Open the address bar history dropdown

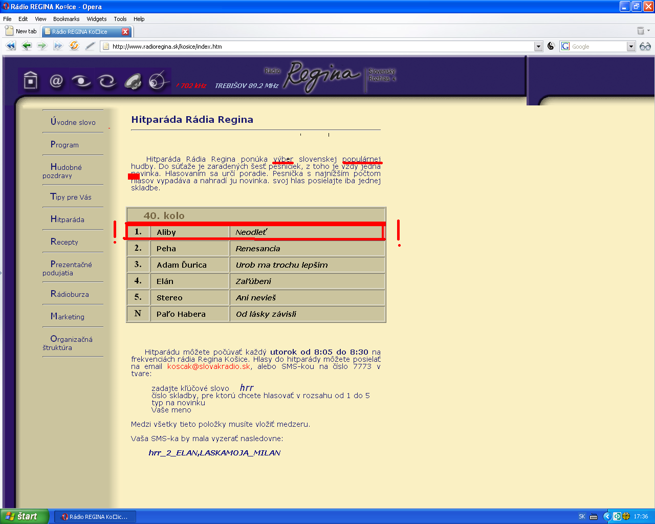point(538,46)
